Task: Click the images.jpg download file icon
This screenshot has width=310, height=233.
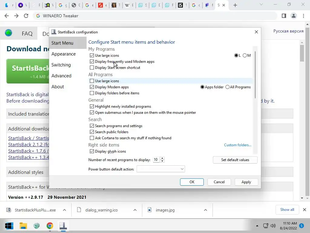Action: [x=150, y=210]
